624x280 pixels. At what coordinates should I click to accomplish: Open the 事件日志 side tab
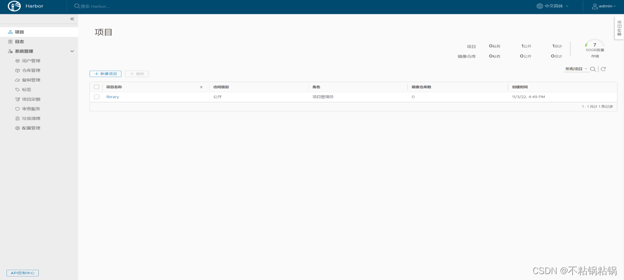point(619,28)
